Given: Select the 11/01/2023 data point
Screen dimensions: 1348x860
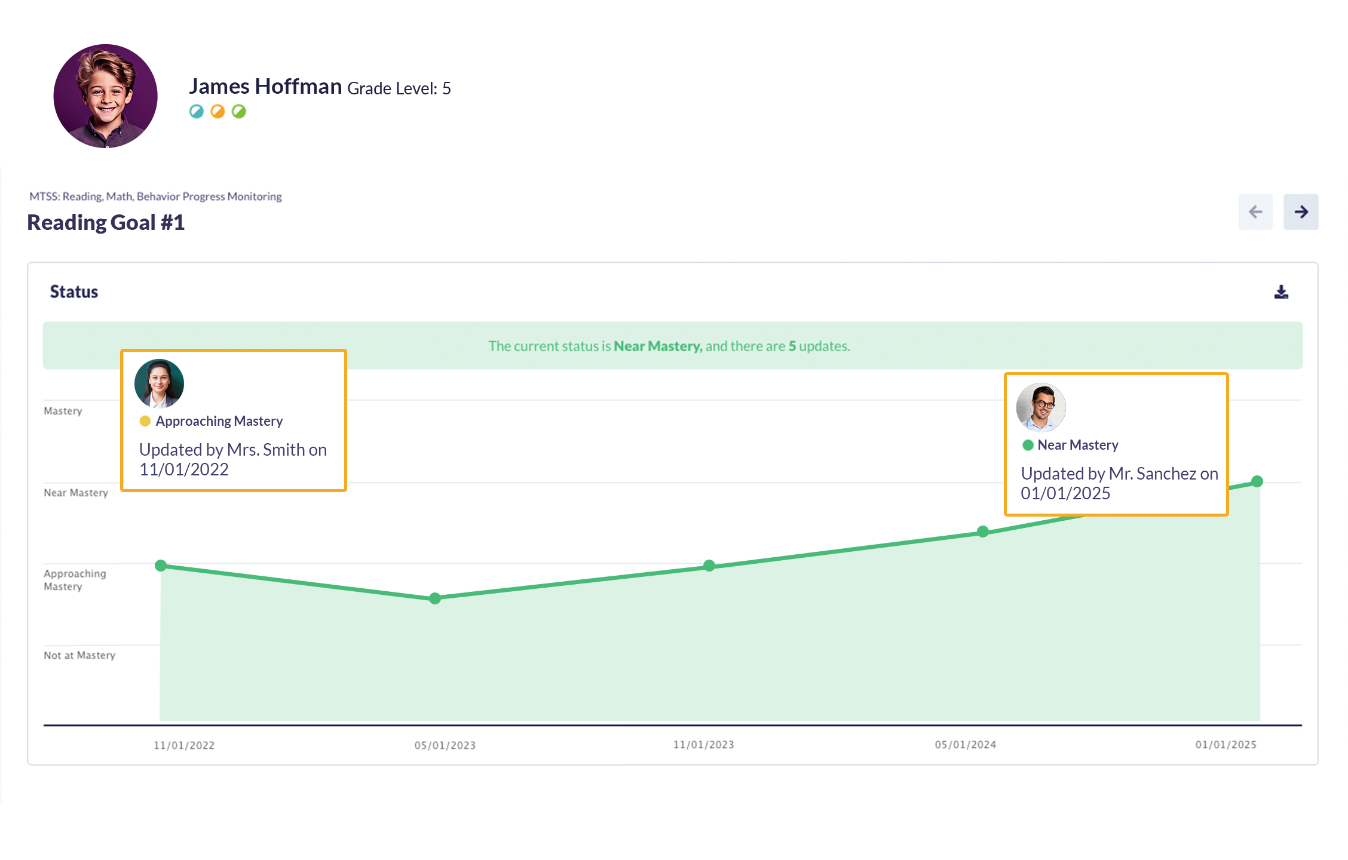Looking at the screenshot, I should coord(709,566).
